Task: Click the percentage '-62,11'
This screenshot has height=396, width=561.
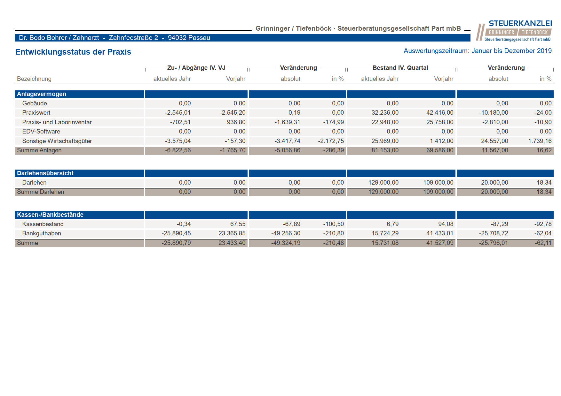Action: 543,243
